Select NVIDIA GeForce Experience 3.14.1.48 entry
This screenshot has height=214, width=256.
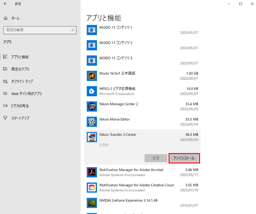pyautogui.click(x=143, y=203)
